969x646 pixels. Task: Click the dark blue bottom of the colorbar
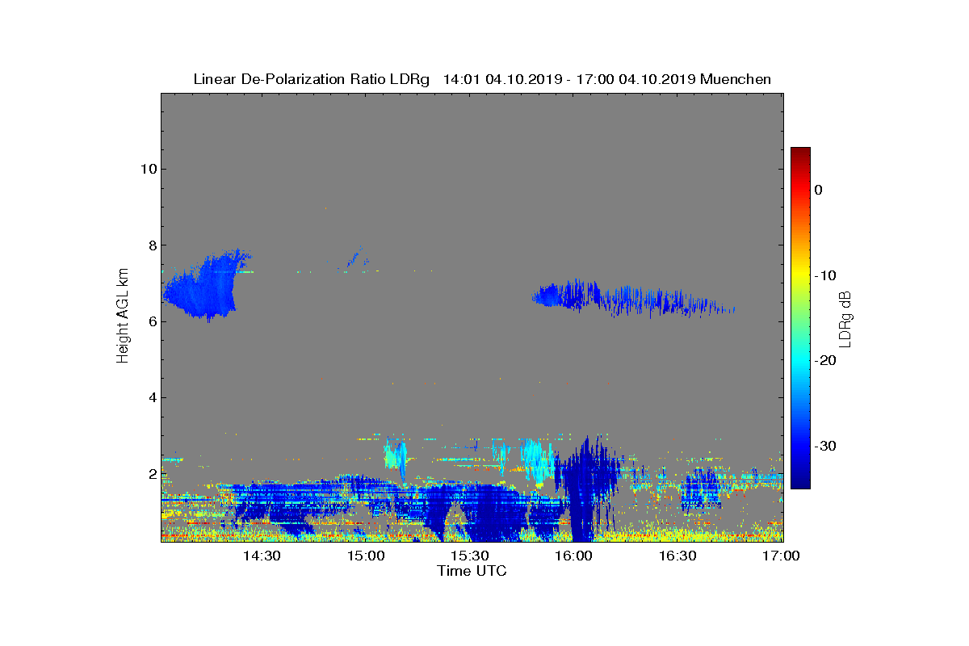(800, 481)
